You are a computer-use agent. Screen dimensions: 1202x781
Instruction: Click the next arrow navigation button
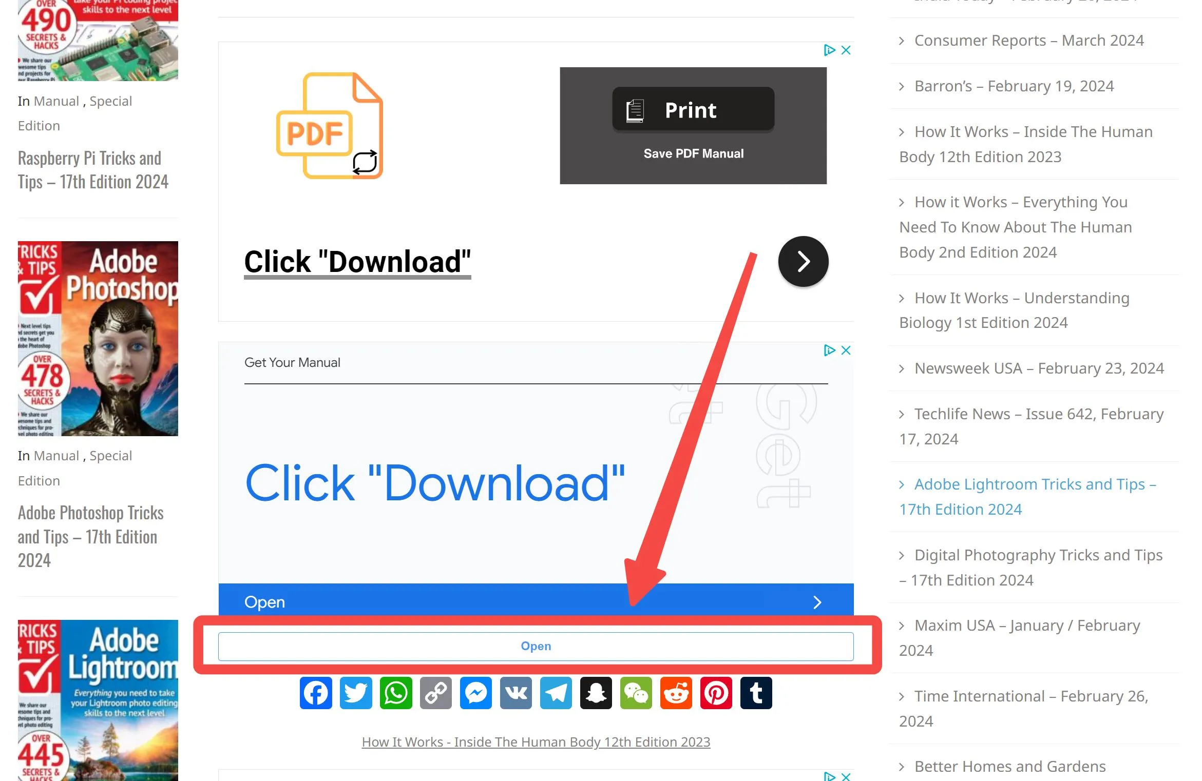803,261
